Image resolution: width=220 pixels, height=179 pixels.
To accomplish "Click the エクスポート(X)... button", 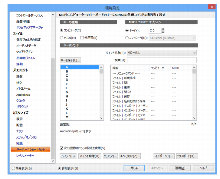I will click(x=187, y=156).
